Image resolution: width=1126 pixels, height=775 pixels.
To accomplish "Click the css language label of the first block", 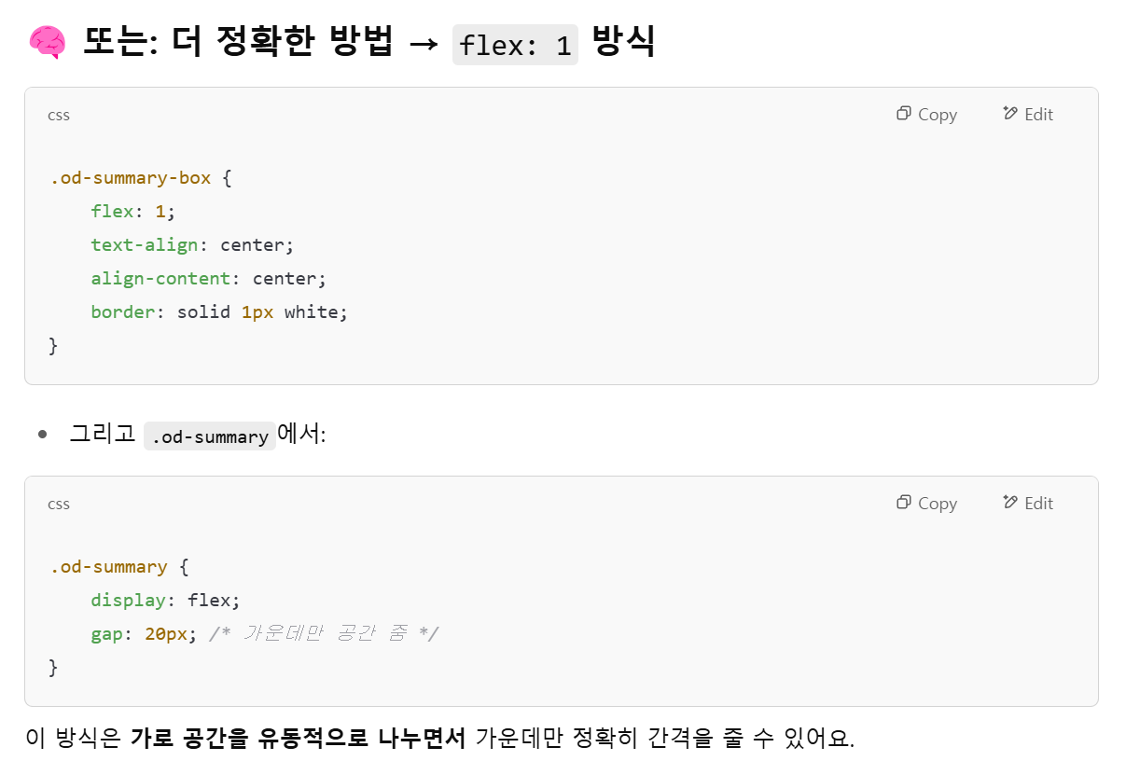I will tap(59, 115).
